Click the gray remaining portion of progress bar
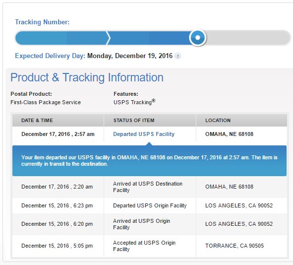 (248, 38)
